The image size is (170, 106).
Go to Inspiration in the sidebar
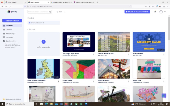[10, 37]
